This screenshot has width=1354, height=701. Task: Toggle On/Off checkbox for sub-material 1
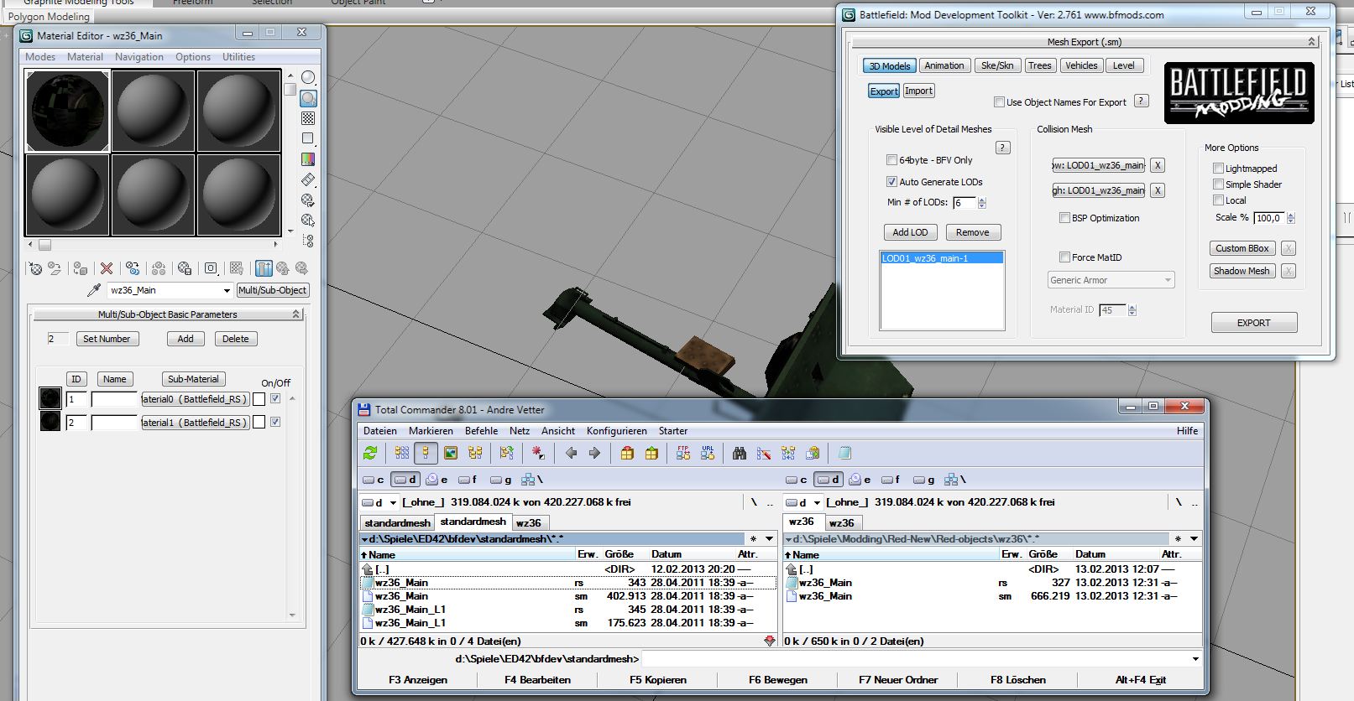pos(275,399)
